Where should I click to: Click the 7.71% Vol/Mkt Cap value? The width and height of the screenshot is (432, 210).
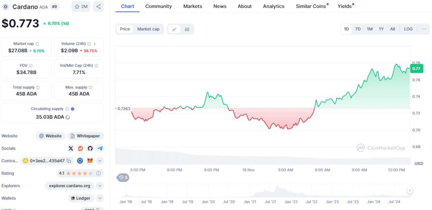[x=79, y=73]
